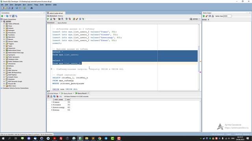Expand the Packages tree node
The height and width of the screenshot is (141, 252).
tap(4, 31)
